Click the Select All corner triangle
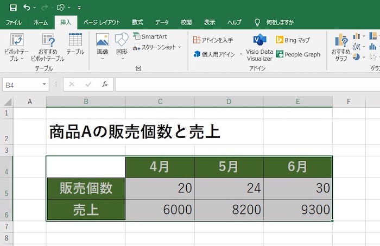The image size is (380, 246). coord(7,102)
